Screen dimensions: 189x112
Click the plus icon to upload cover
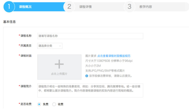(x=59, y=64)
